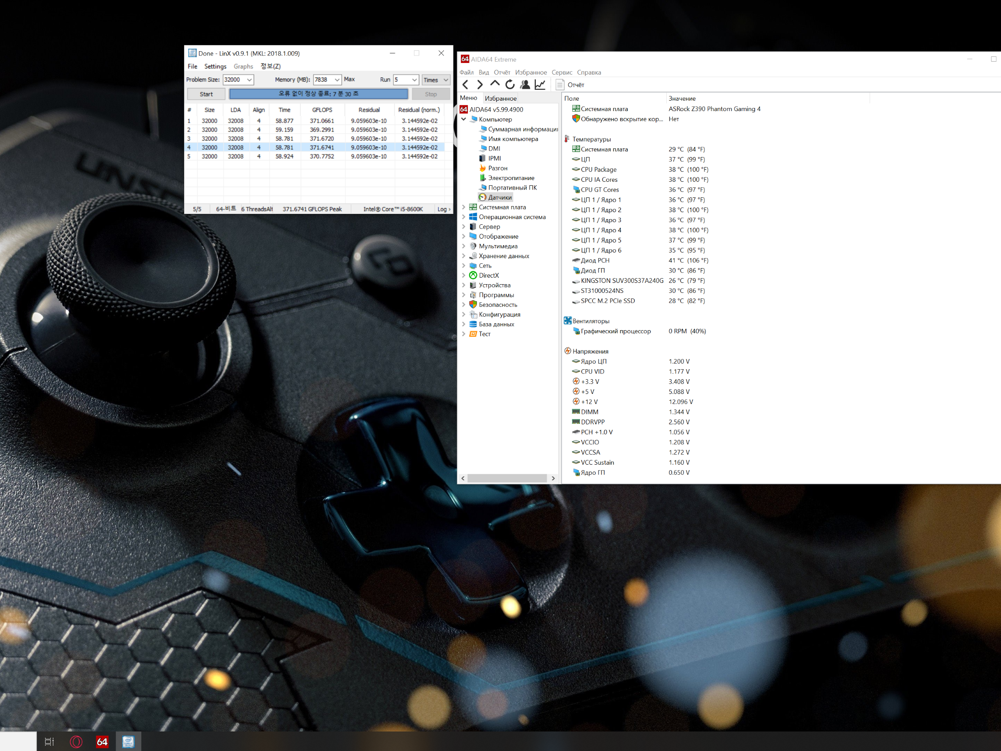Click the horizontal scrollbar in AIDA64 tree panel
This screenshot has width=1001, height=751.
point(506,478)
